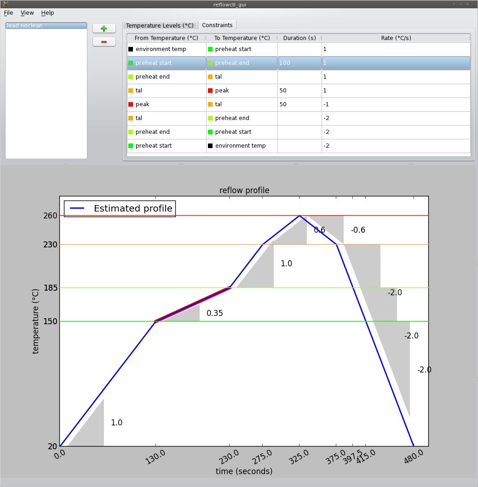This screenshot has height=487, width=478.
Task: Select 'lead noclean' profile in list
Action: [x=46, y=26]
